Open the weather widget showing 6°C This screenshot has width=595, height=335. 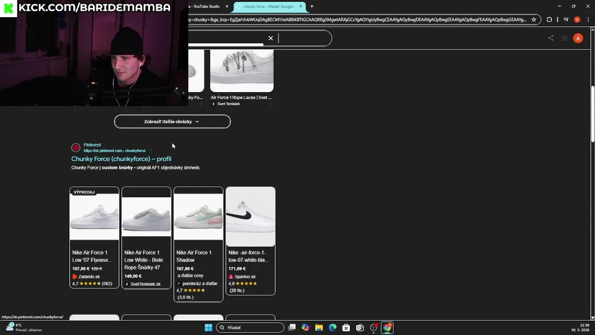23,328
